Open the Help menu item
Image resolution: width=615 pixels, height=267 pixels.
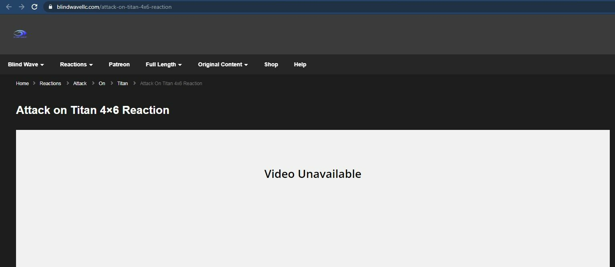tap(300, 64)
